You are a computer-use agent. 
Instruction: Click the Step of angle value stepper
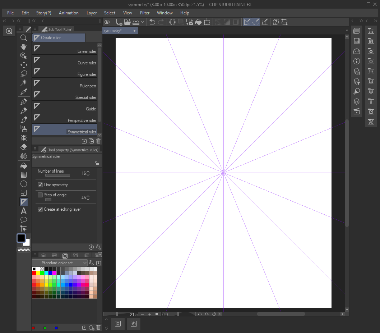point(88,198)
